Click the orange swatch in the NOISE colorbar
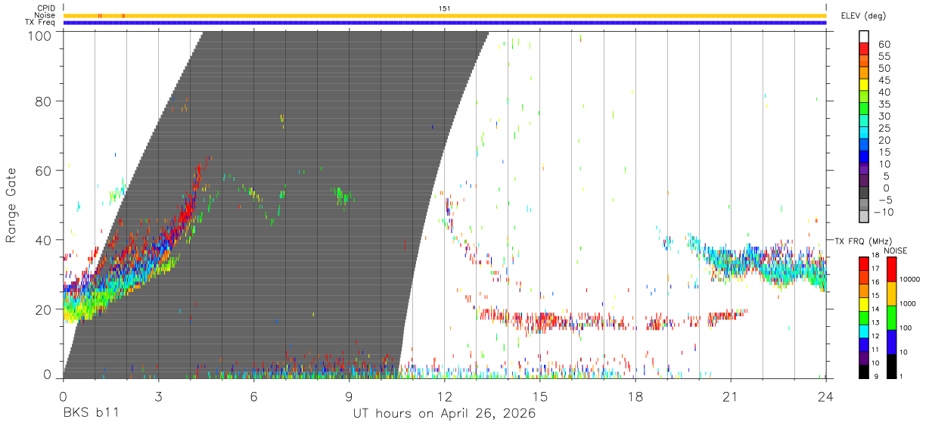Image resolution: width=929 pixels, height=429 pixels. [891, 292]
